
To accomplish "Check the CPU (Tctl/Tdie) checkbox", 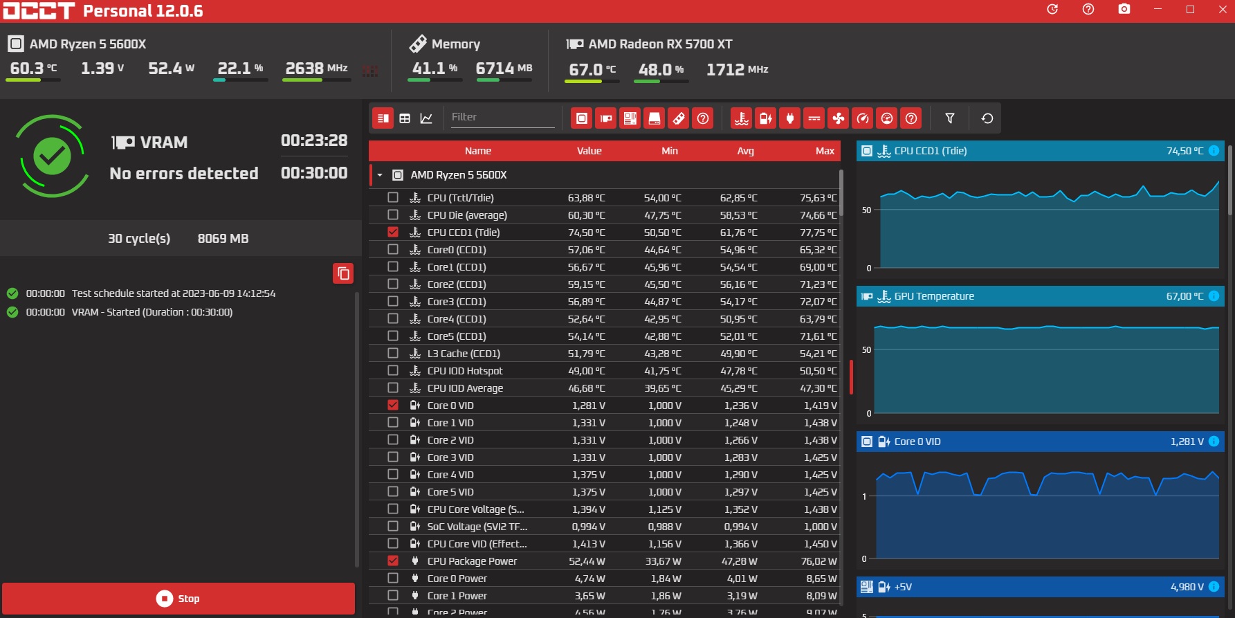I will click(393, 197).
